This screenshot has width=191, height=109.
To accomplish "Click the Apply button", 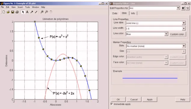I will point(150,99).
